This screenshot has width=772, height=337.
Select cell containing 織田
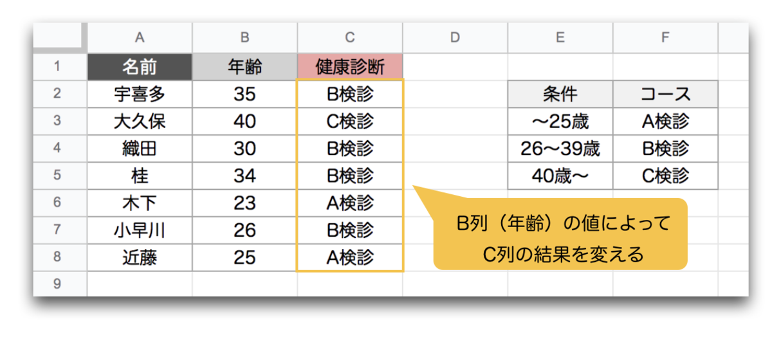click(140, 148)
